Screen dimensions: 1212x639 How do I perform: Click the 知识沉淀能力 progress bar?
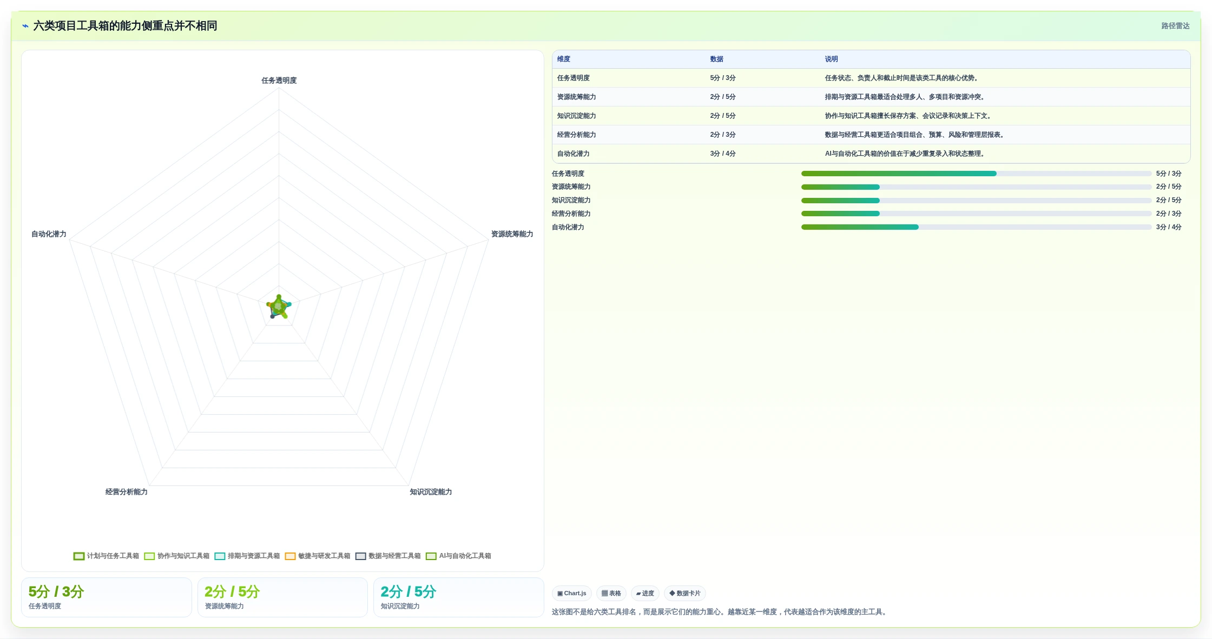pyautogui.click(x=976, y=201)
